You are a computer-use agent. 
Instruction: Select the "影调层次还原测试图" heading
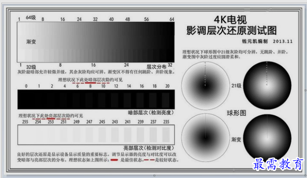[232, 30]
